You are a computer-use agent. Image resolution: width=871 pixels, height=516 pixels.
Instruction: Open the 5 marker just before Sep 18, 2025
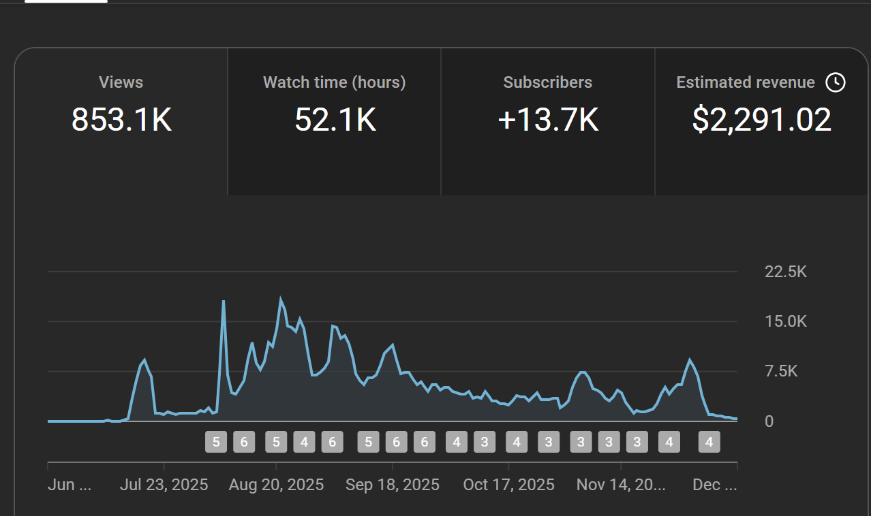click(x=368, y=442)
